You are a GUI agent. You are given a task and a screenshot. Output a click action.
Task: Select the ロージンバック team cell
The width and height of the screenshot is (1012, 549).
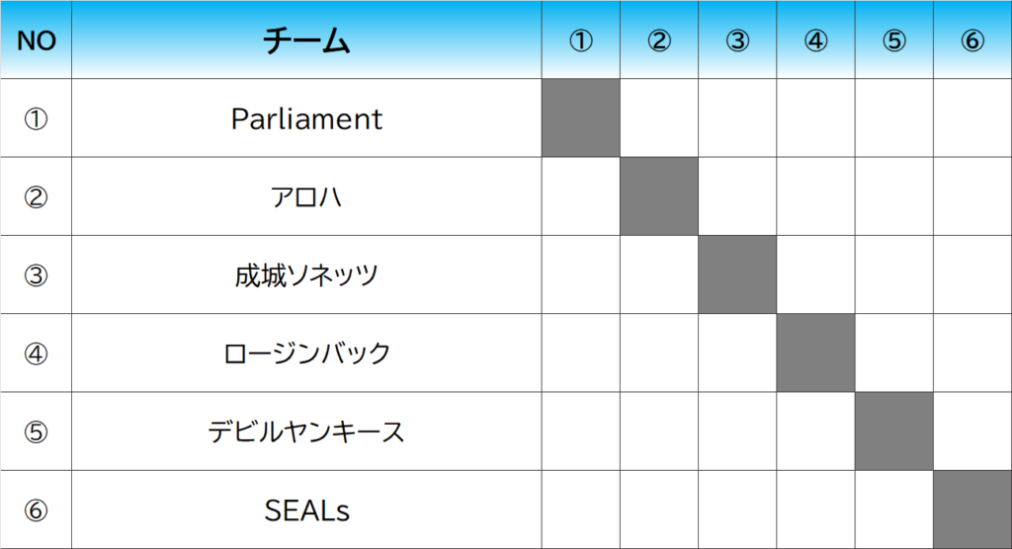pyautogui.click(x=306, y=353)
